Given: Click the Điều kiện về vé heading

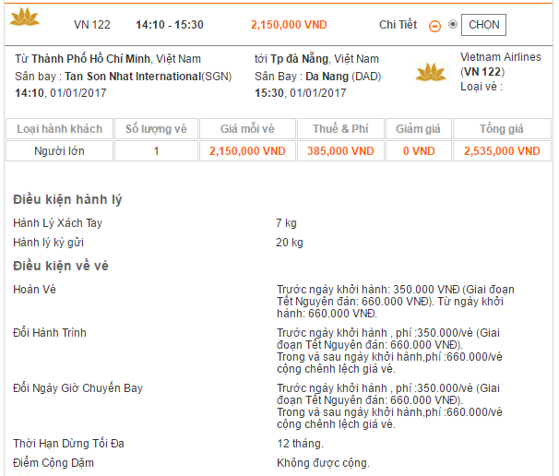Looking at the screenshot, I should pyautogui.click(x=61, y=266).
